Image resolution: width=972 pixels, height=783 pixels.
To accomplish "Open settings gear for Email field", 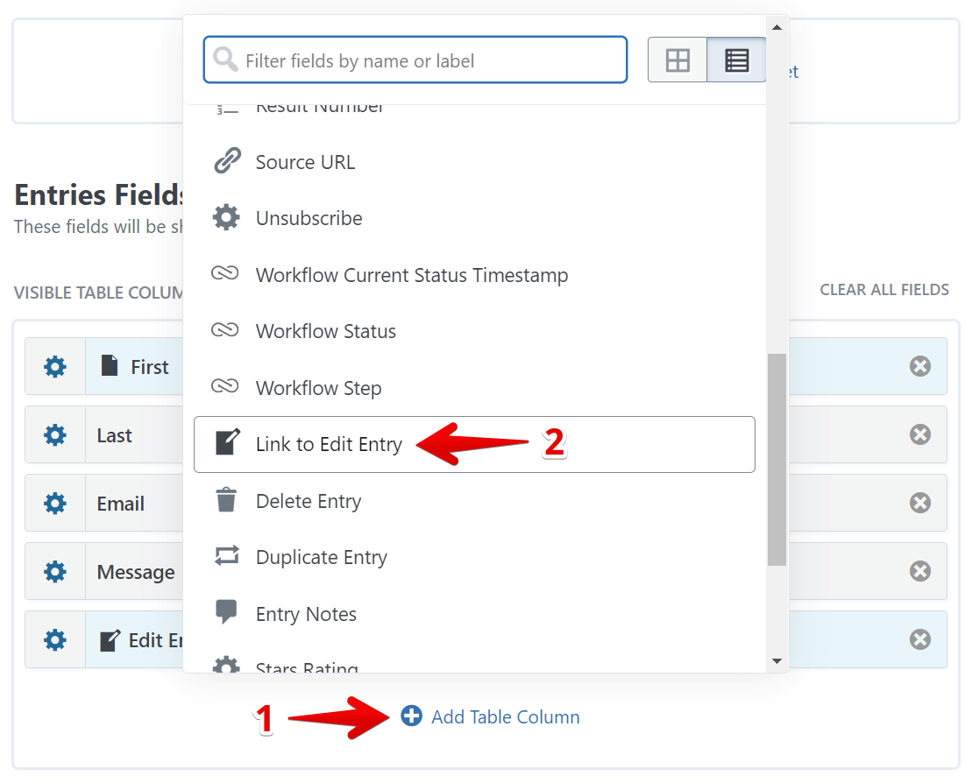I will 55,504.
